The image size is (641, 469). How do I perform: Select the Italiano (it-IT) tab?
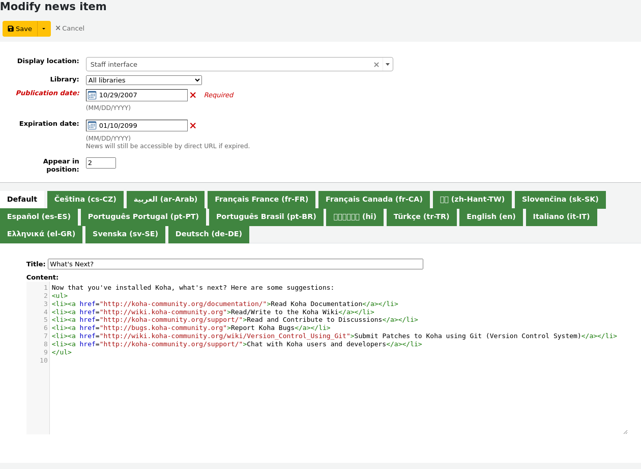[x=561, y=217]
